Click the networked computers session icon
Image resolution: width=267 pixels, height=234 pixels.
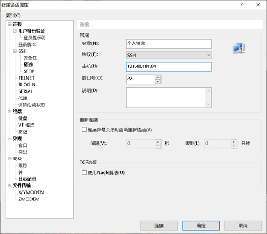tap(239, 48)
